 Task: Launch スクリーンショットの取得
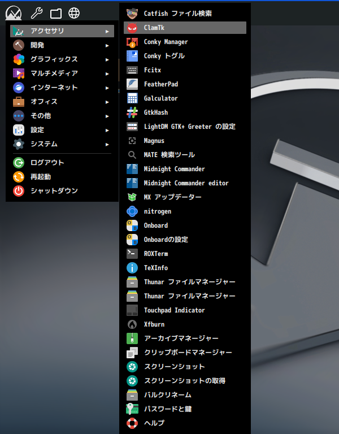tap(185, 380)
